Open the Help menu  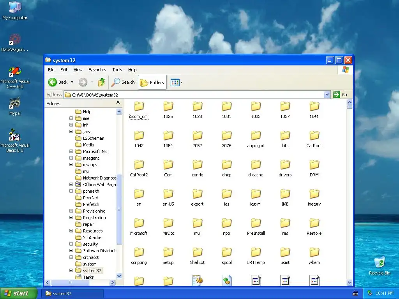pos(132,70)
